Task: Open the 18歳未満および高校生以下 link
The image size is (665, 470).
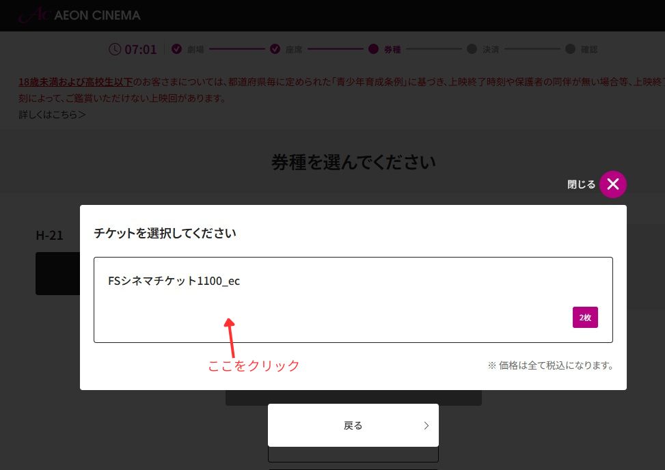Action: 76,83
